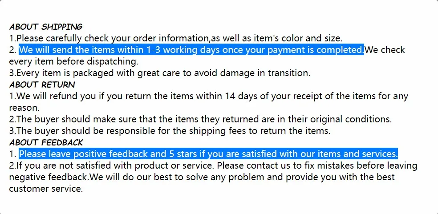Click the words "We check" after the highlight
This screenshot has height=214, width=438.
tap(385, 50)
